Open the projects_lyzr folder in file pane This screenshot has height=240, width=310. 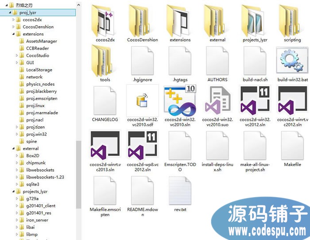253,21
